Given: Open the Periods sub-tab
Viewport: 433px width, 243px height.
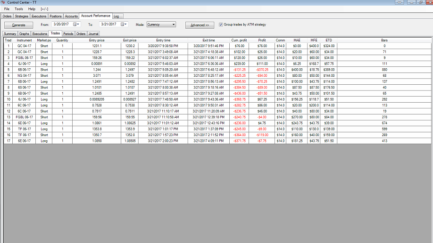Looking at the screenshot, I should point(68,33).
